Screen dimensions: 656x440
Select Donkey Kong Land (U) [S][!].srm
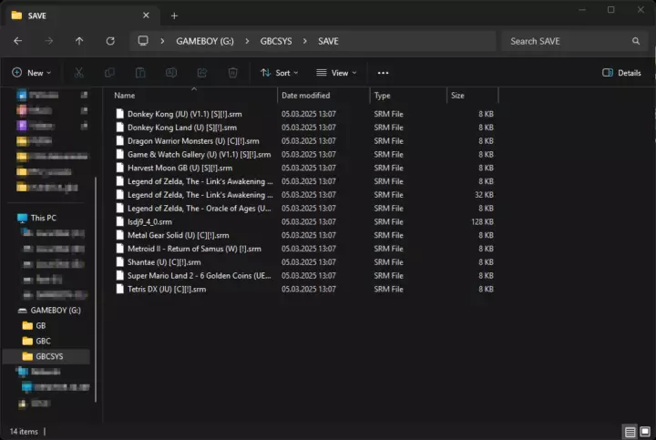point(305,128)
